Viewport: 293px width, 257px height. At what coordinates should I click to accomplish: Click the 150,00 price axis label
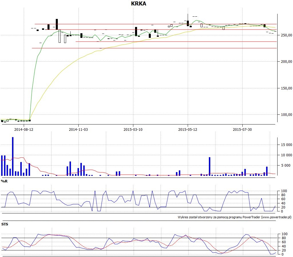286,88
